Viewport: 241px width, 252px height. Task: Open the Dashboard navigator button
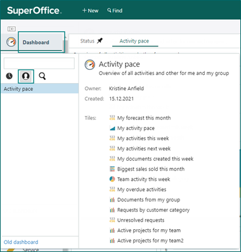click(x=41, y=42)
